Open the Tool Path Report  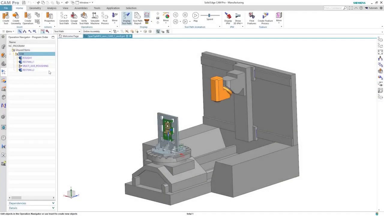[x=138, y=18]
